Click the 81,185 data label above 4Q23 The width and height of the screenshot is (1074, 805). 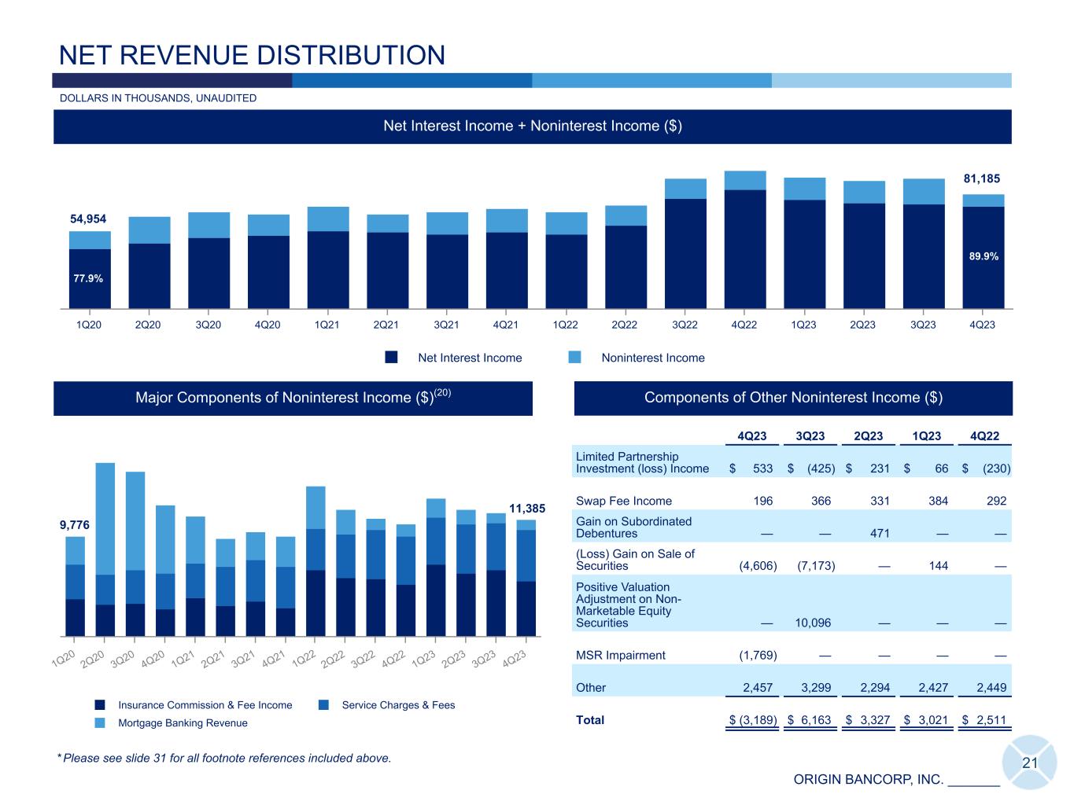point(984,179)
